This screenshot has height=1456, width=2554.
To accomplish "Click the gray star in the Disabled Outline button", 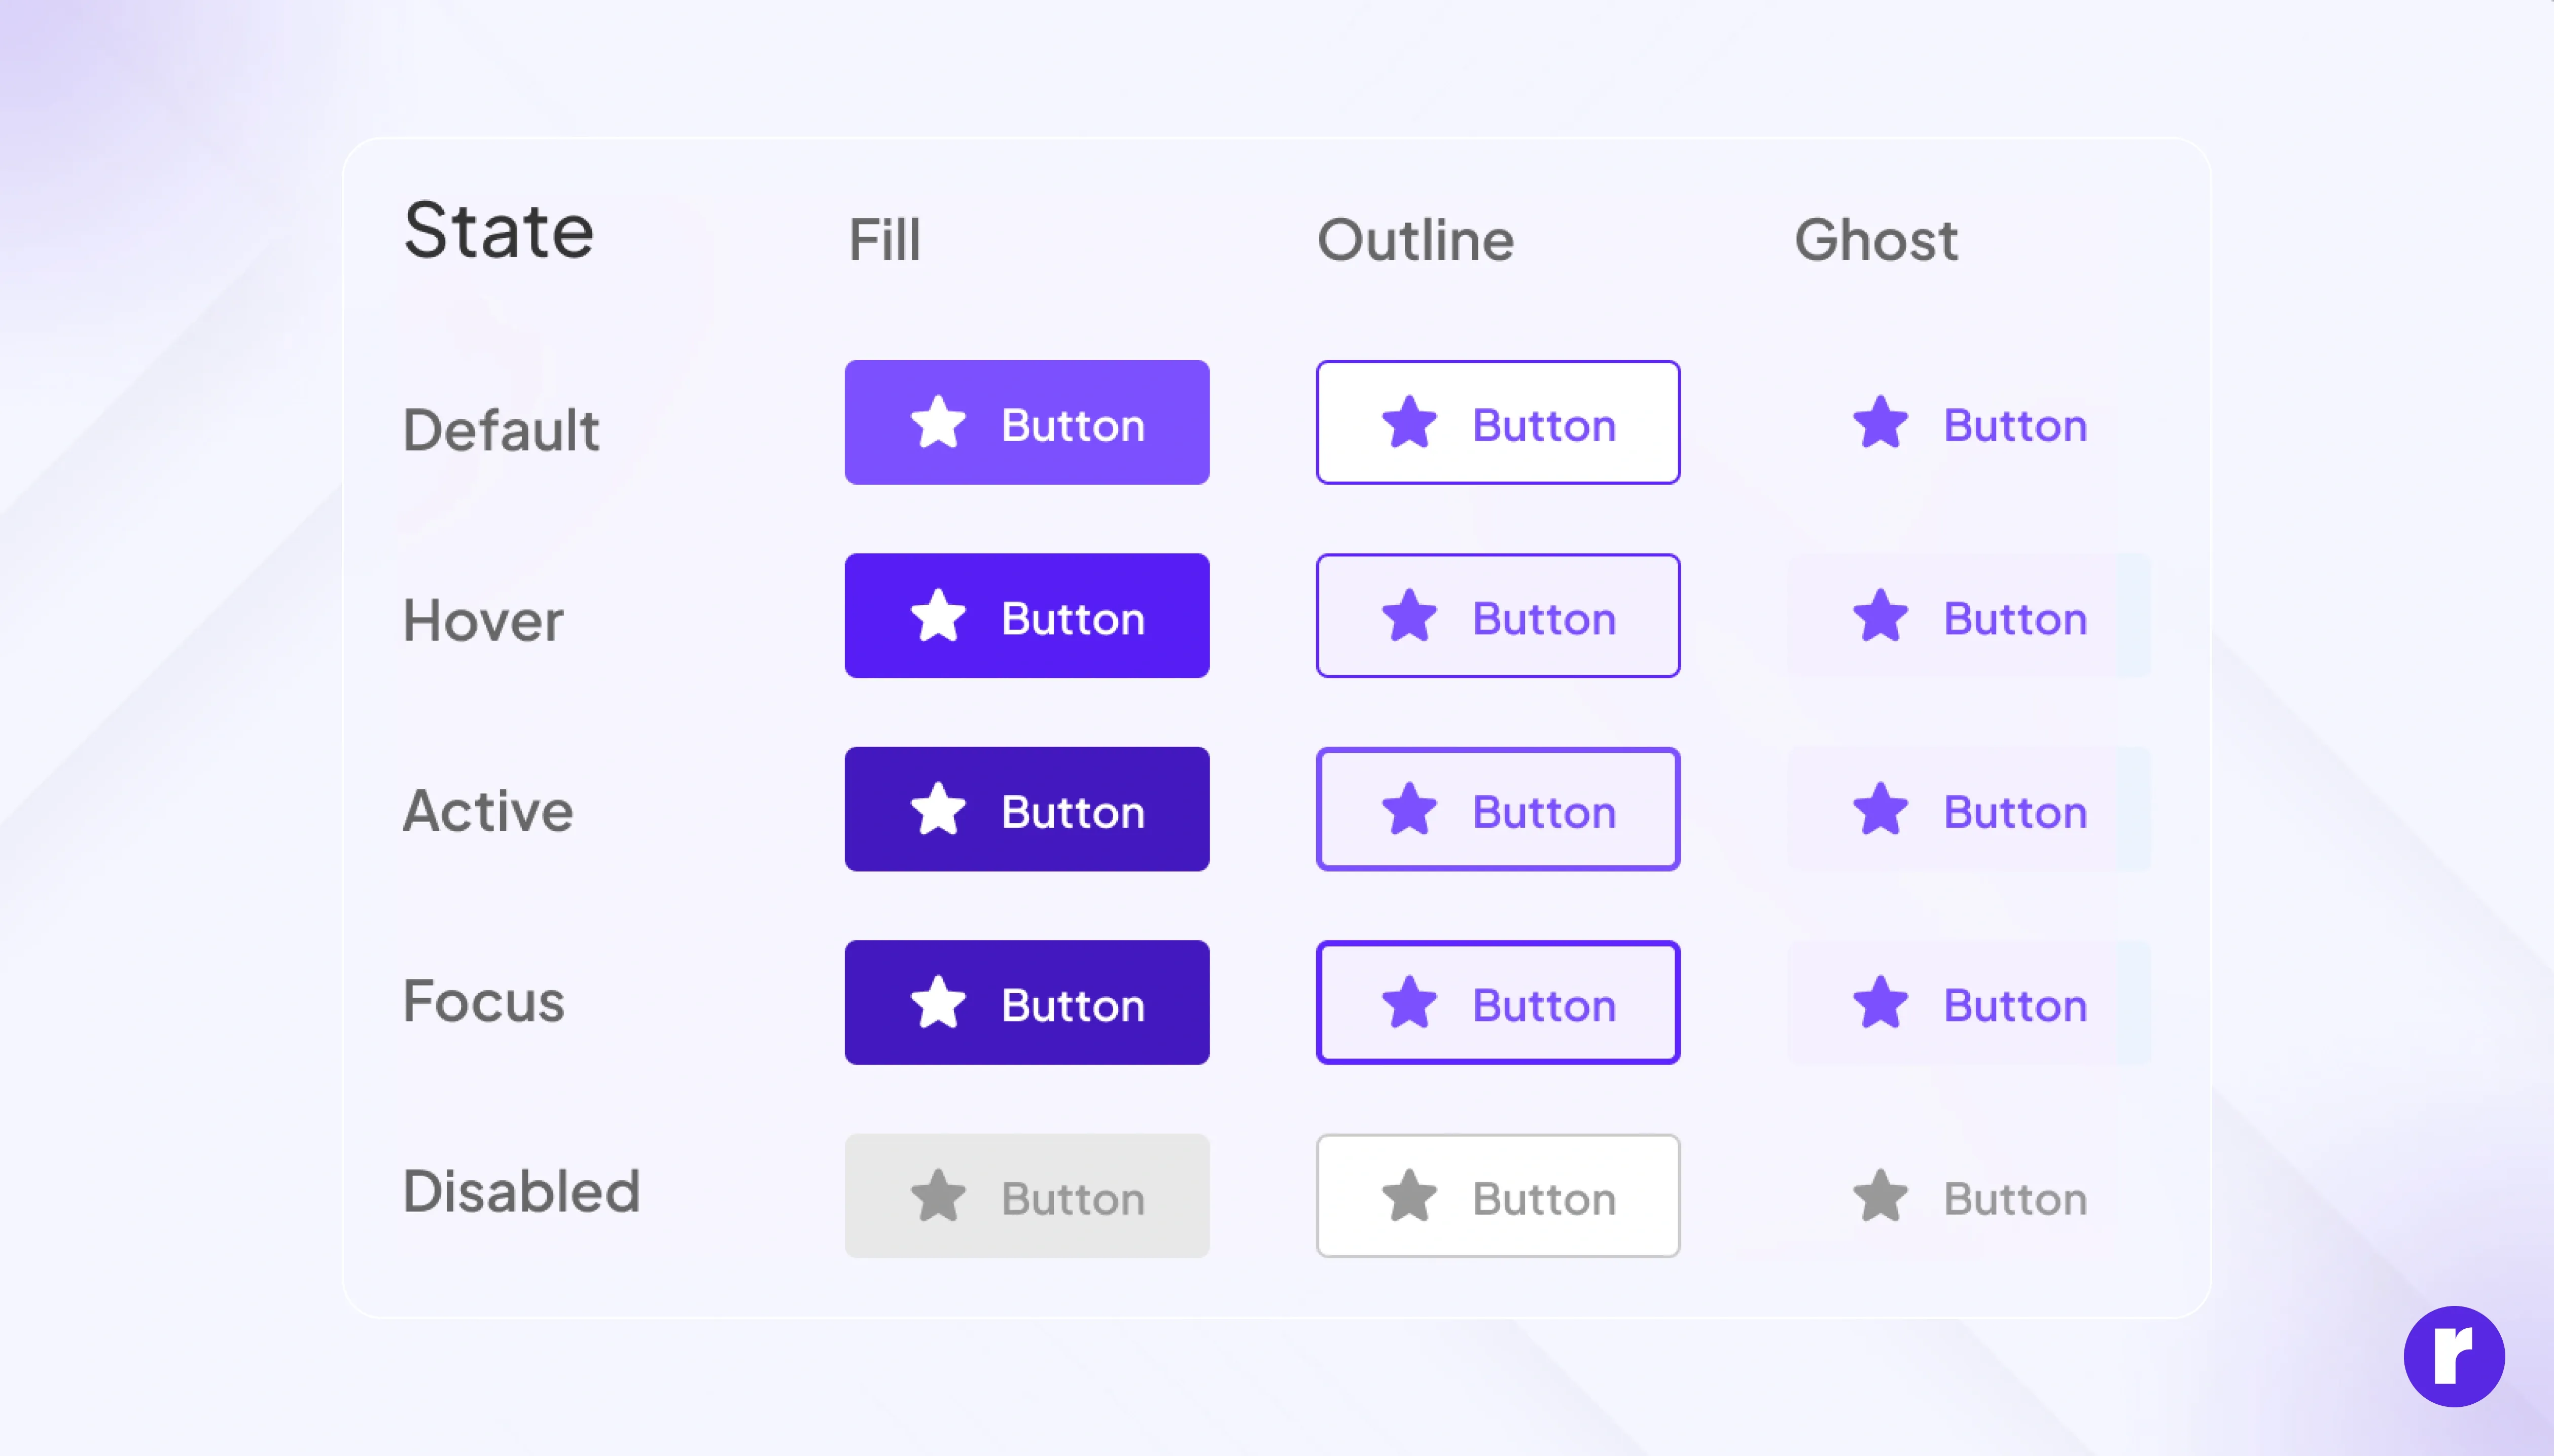I will point(1408,1196).
